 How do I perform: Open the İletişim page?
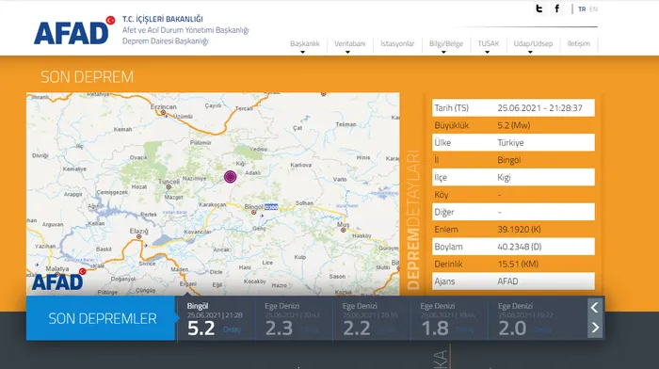tap(579, 43)
